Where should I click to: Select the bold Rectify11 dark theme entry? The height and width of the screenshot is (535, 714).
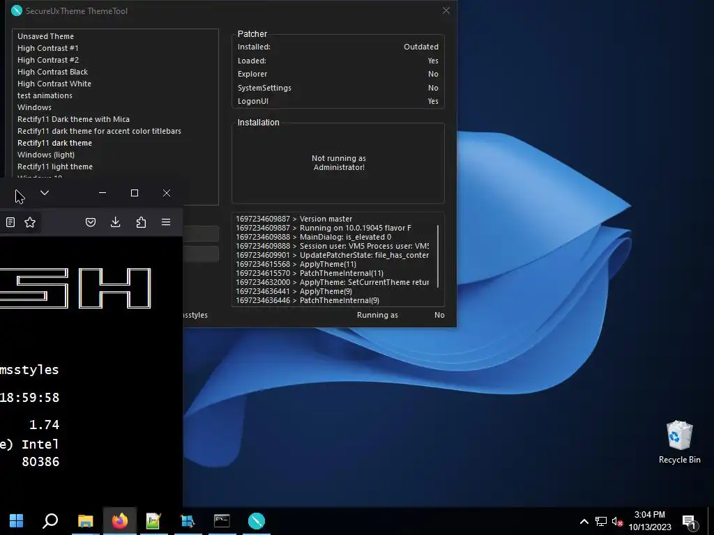(x=54, y=142)
